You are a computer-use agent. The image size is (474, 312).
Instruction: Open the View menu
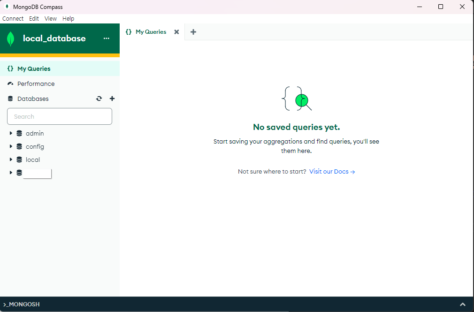click(51, 18)
